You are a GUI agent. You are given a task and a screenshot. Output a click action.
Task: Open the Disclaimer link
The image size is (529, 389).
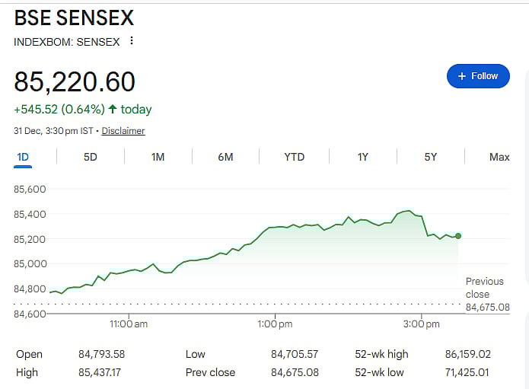click(x=123, y=131)
